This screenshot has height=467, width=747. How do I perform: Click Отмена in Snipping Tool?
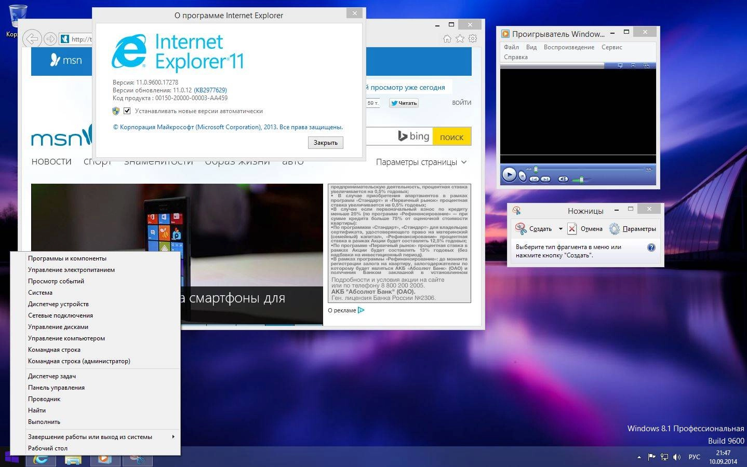tap(585, 229)
